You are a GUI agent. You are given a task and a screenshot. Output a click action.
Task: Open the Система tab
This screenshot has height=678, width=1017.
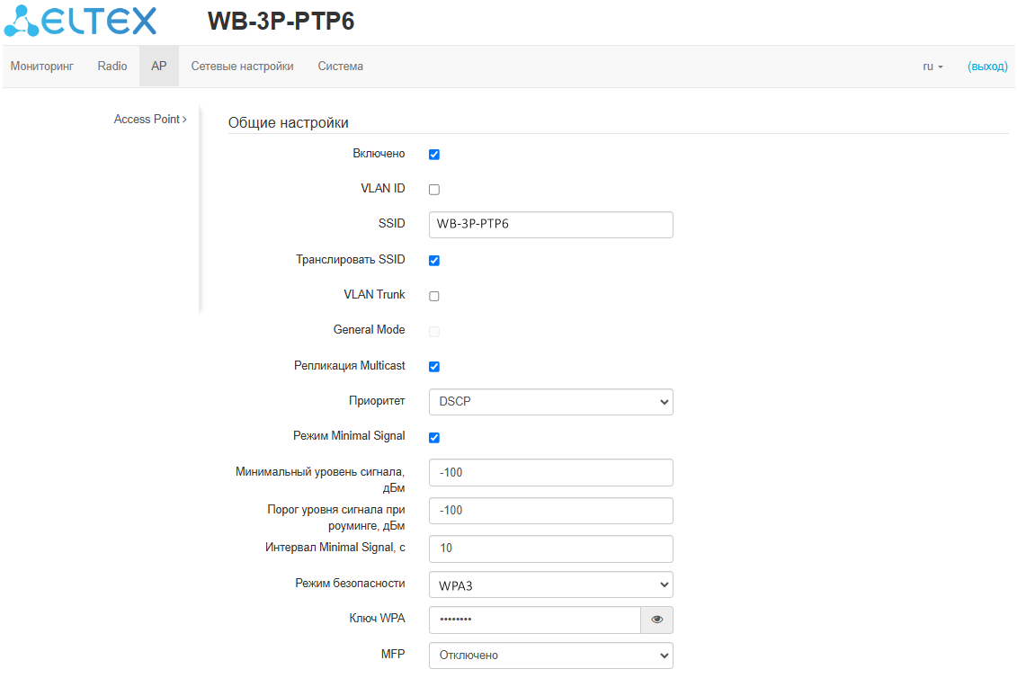pyautogui.click(x=340, y=67)
